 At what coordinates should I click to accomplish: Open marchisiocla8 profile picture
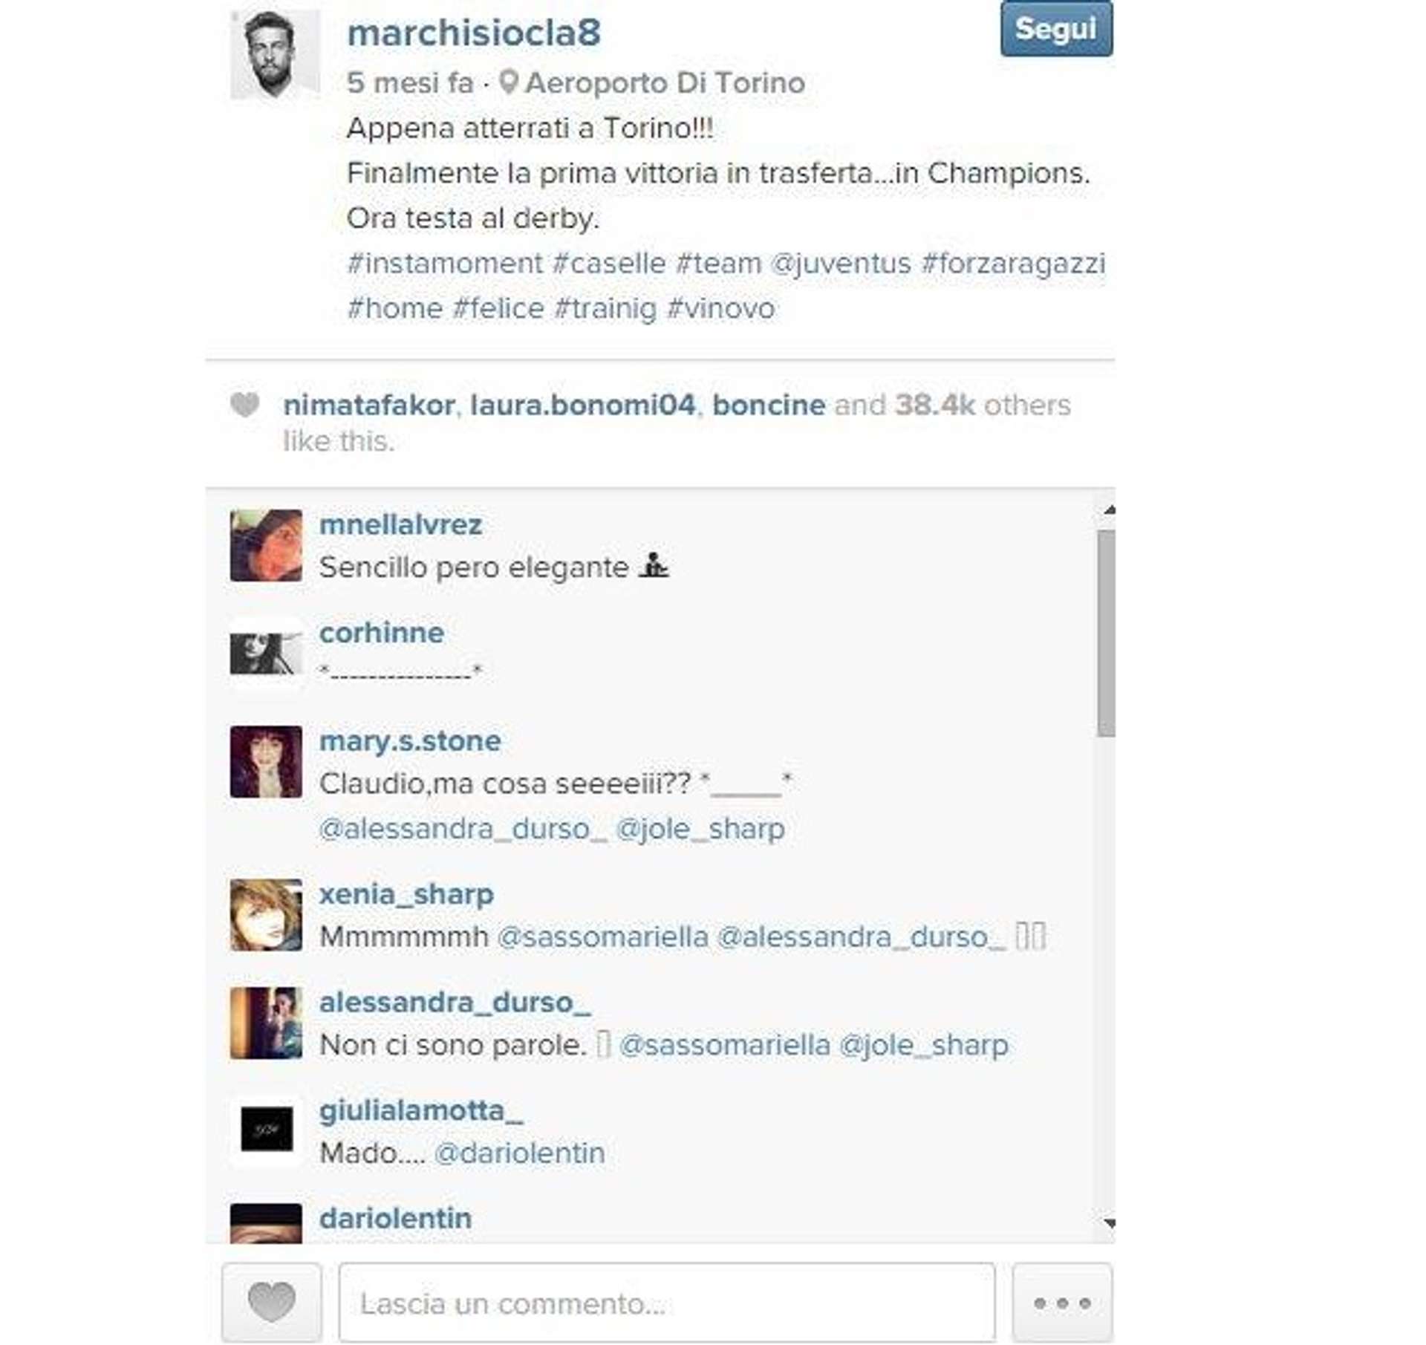pyautogui.click(x=275, y=54)
